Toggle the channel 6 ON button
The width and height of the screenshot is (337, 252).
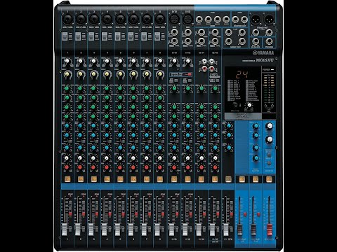point(133,179)
